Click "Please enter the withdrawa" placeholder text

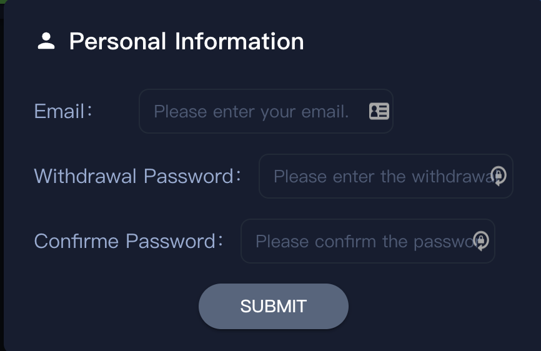pyautogui.click(x=382, y=177)
